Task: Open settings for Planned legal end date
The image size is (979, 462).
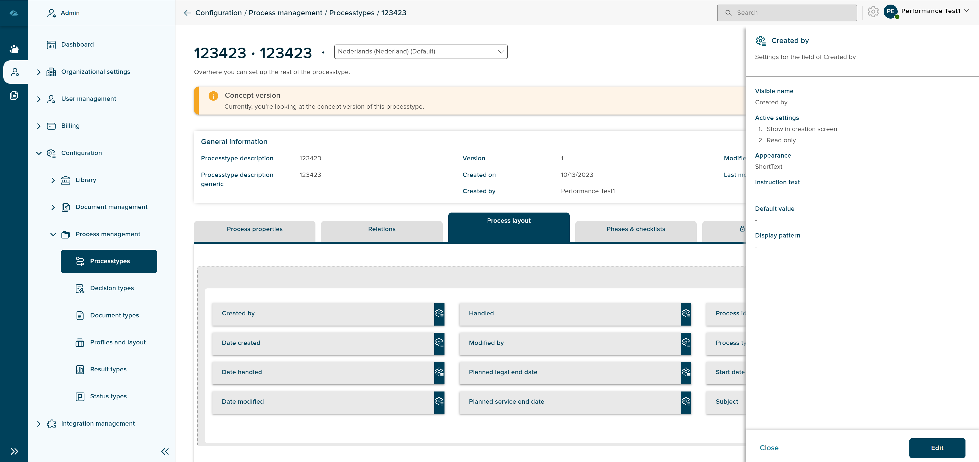Action: (x=685, y=372)
